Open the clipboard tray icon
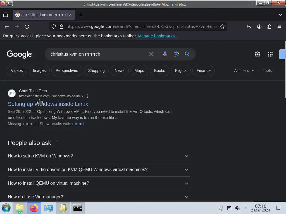 click(x=229, y=208)
